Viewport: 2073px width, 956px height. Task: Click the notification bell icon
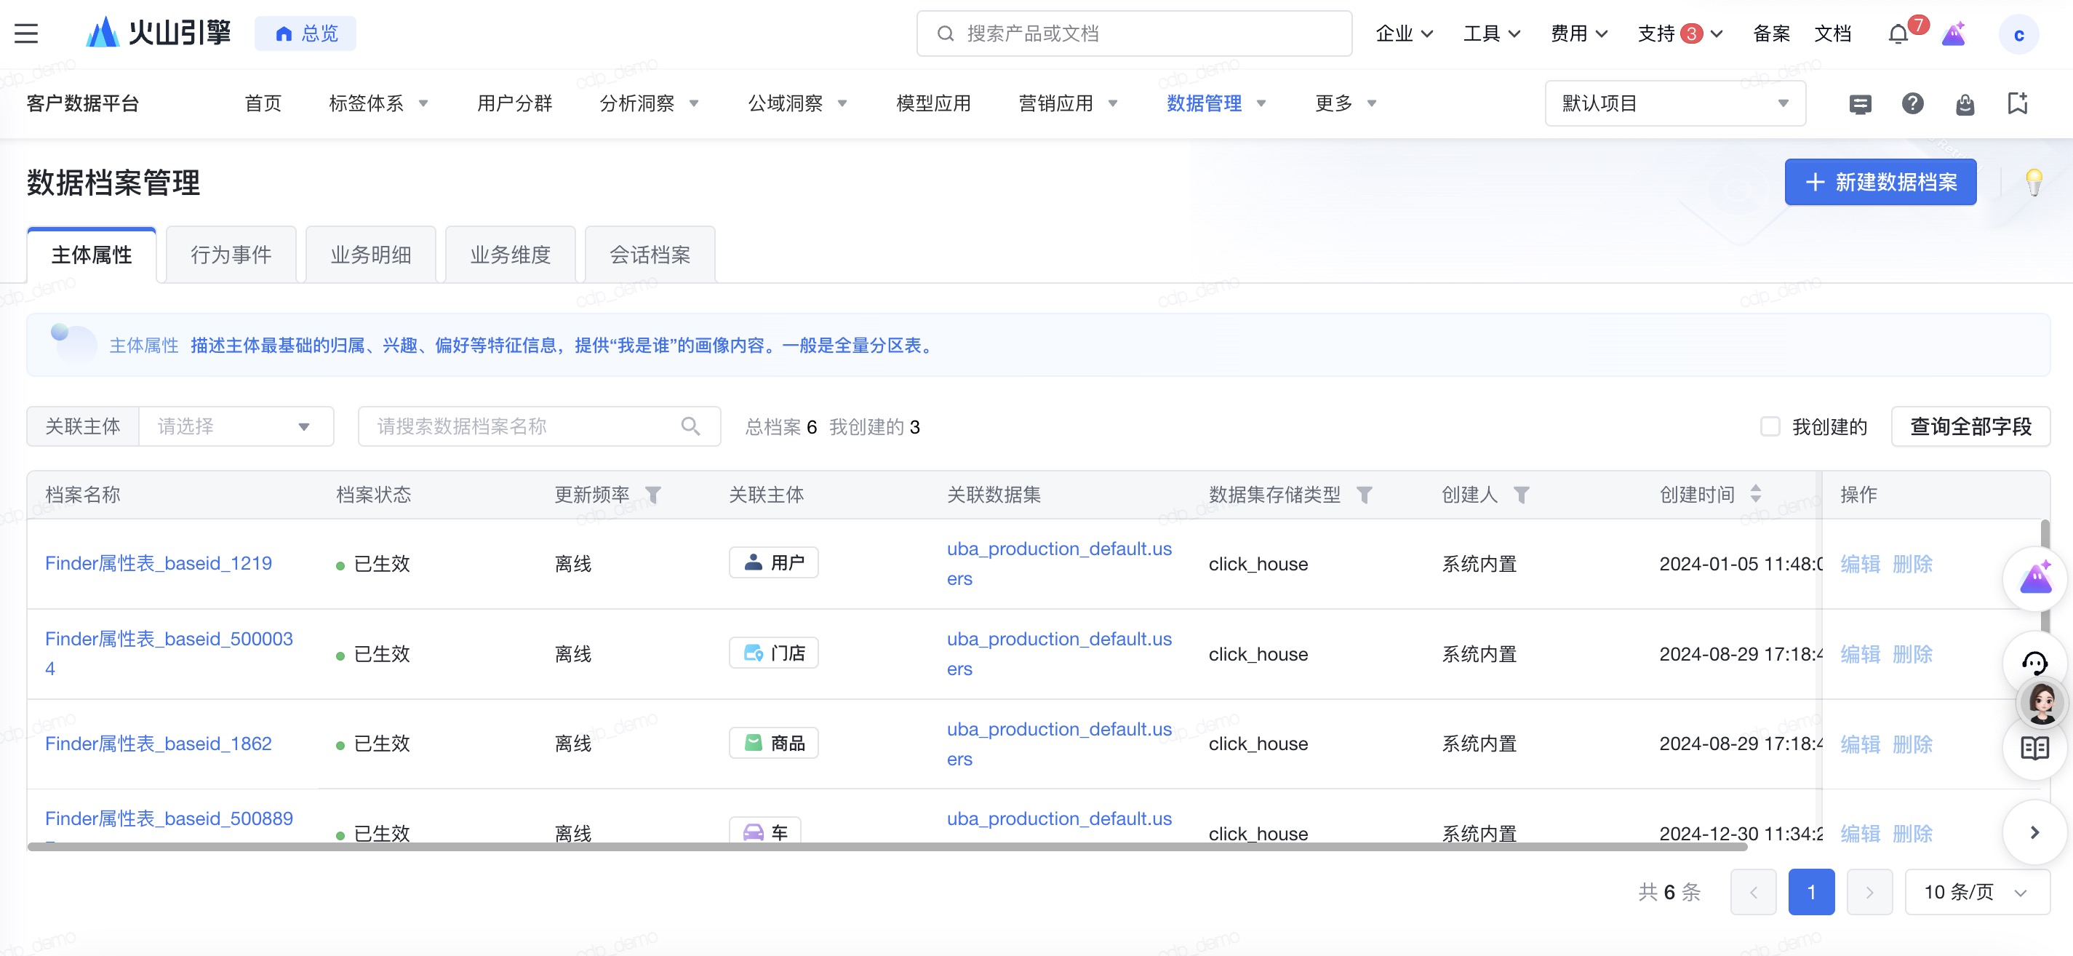[1898, 33]
